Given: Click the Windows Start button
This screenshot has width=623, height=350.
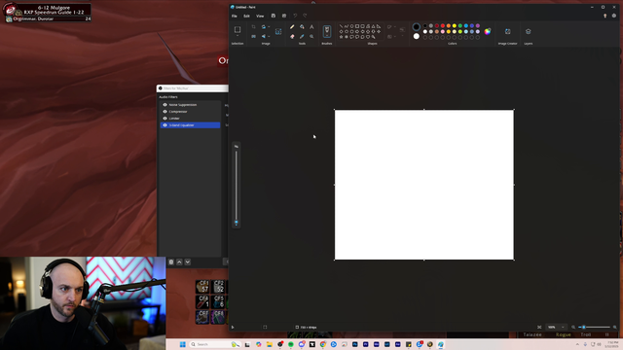Looking at the screenshot, I should tap(182, 344).
